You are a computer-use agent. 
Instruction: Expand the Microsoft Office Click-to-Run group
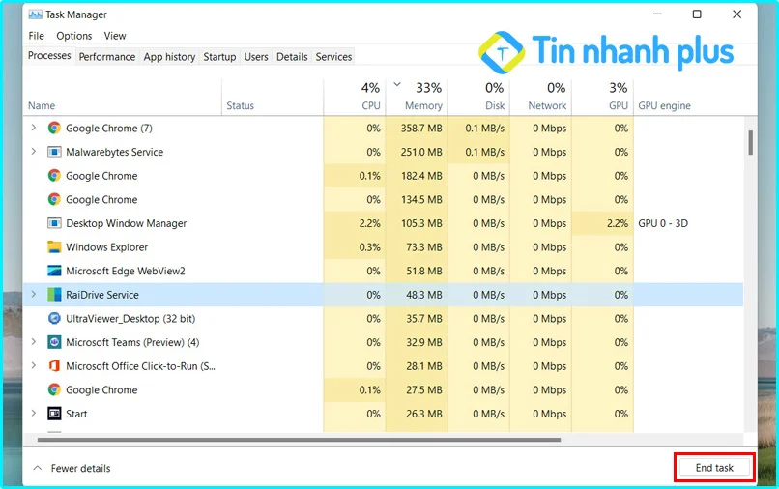33,365
